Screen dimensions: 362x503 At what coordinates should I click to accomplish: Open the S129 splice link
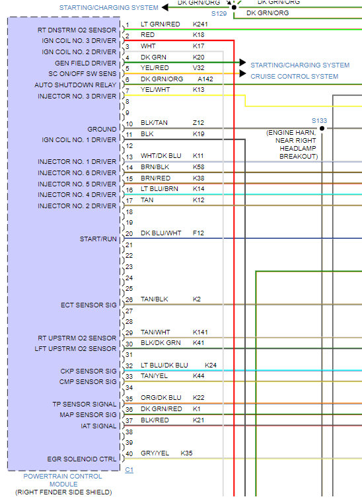click(x=219, y=13)
